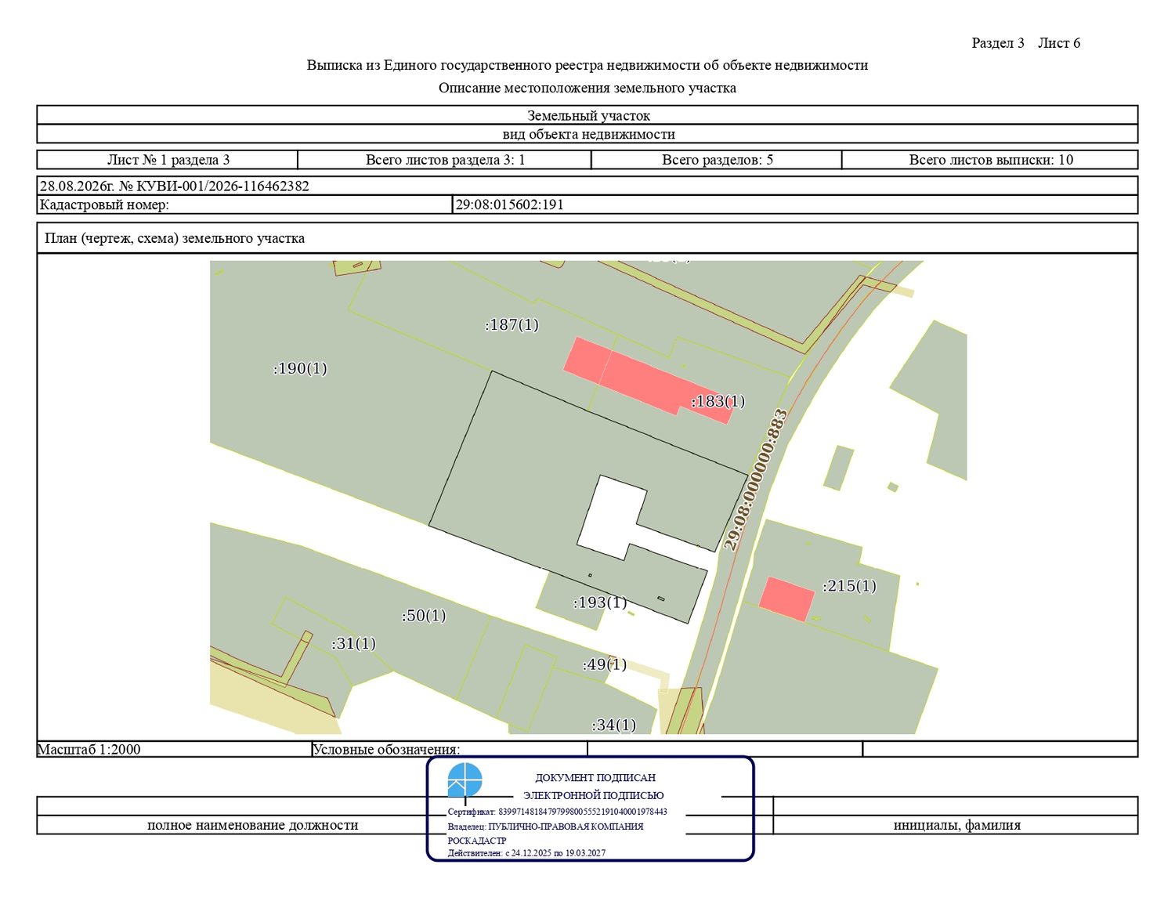This screenshot has height=908, width=1175.
Task: Click the 'Владелец: ПУБЛИЧНО-ПРАВОВАЯ КОМПАНИЯ' line
Action: [x=546, y=827]
